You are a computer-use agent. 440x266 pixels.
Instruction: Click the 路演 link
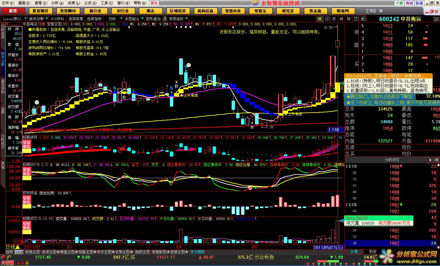coord(419,3)
